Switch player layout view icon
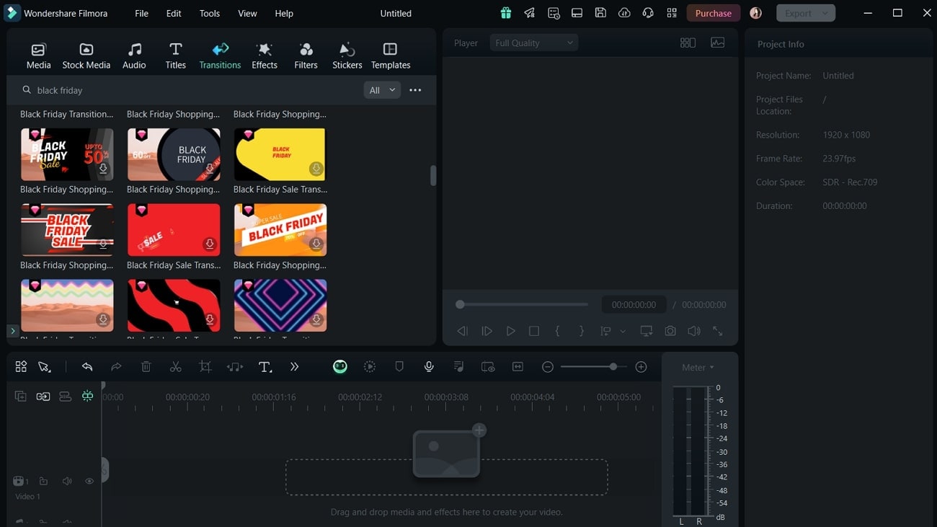 (x=688, y=43)
